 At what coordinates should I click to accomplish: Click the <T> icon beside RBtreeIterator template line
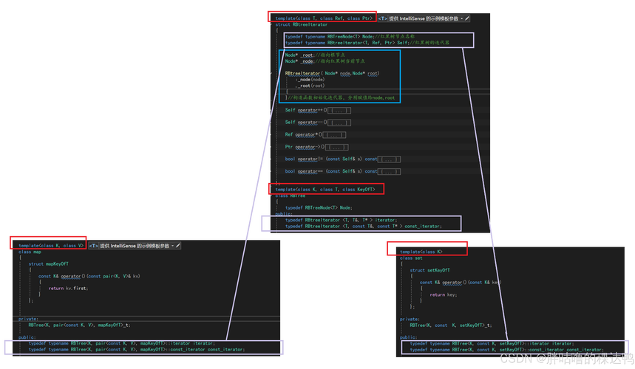click(383, 18)
